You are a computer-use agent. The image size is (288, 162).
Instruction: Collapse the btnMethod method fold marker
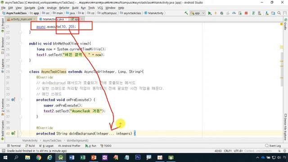(x=20, y=44)
